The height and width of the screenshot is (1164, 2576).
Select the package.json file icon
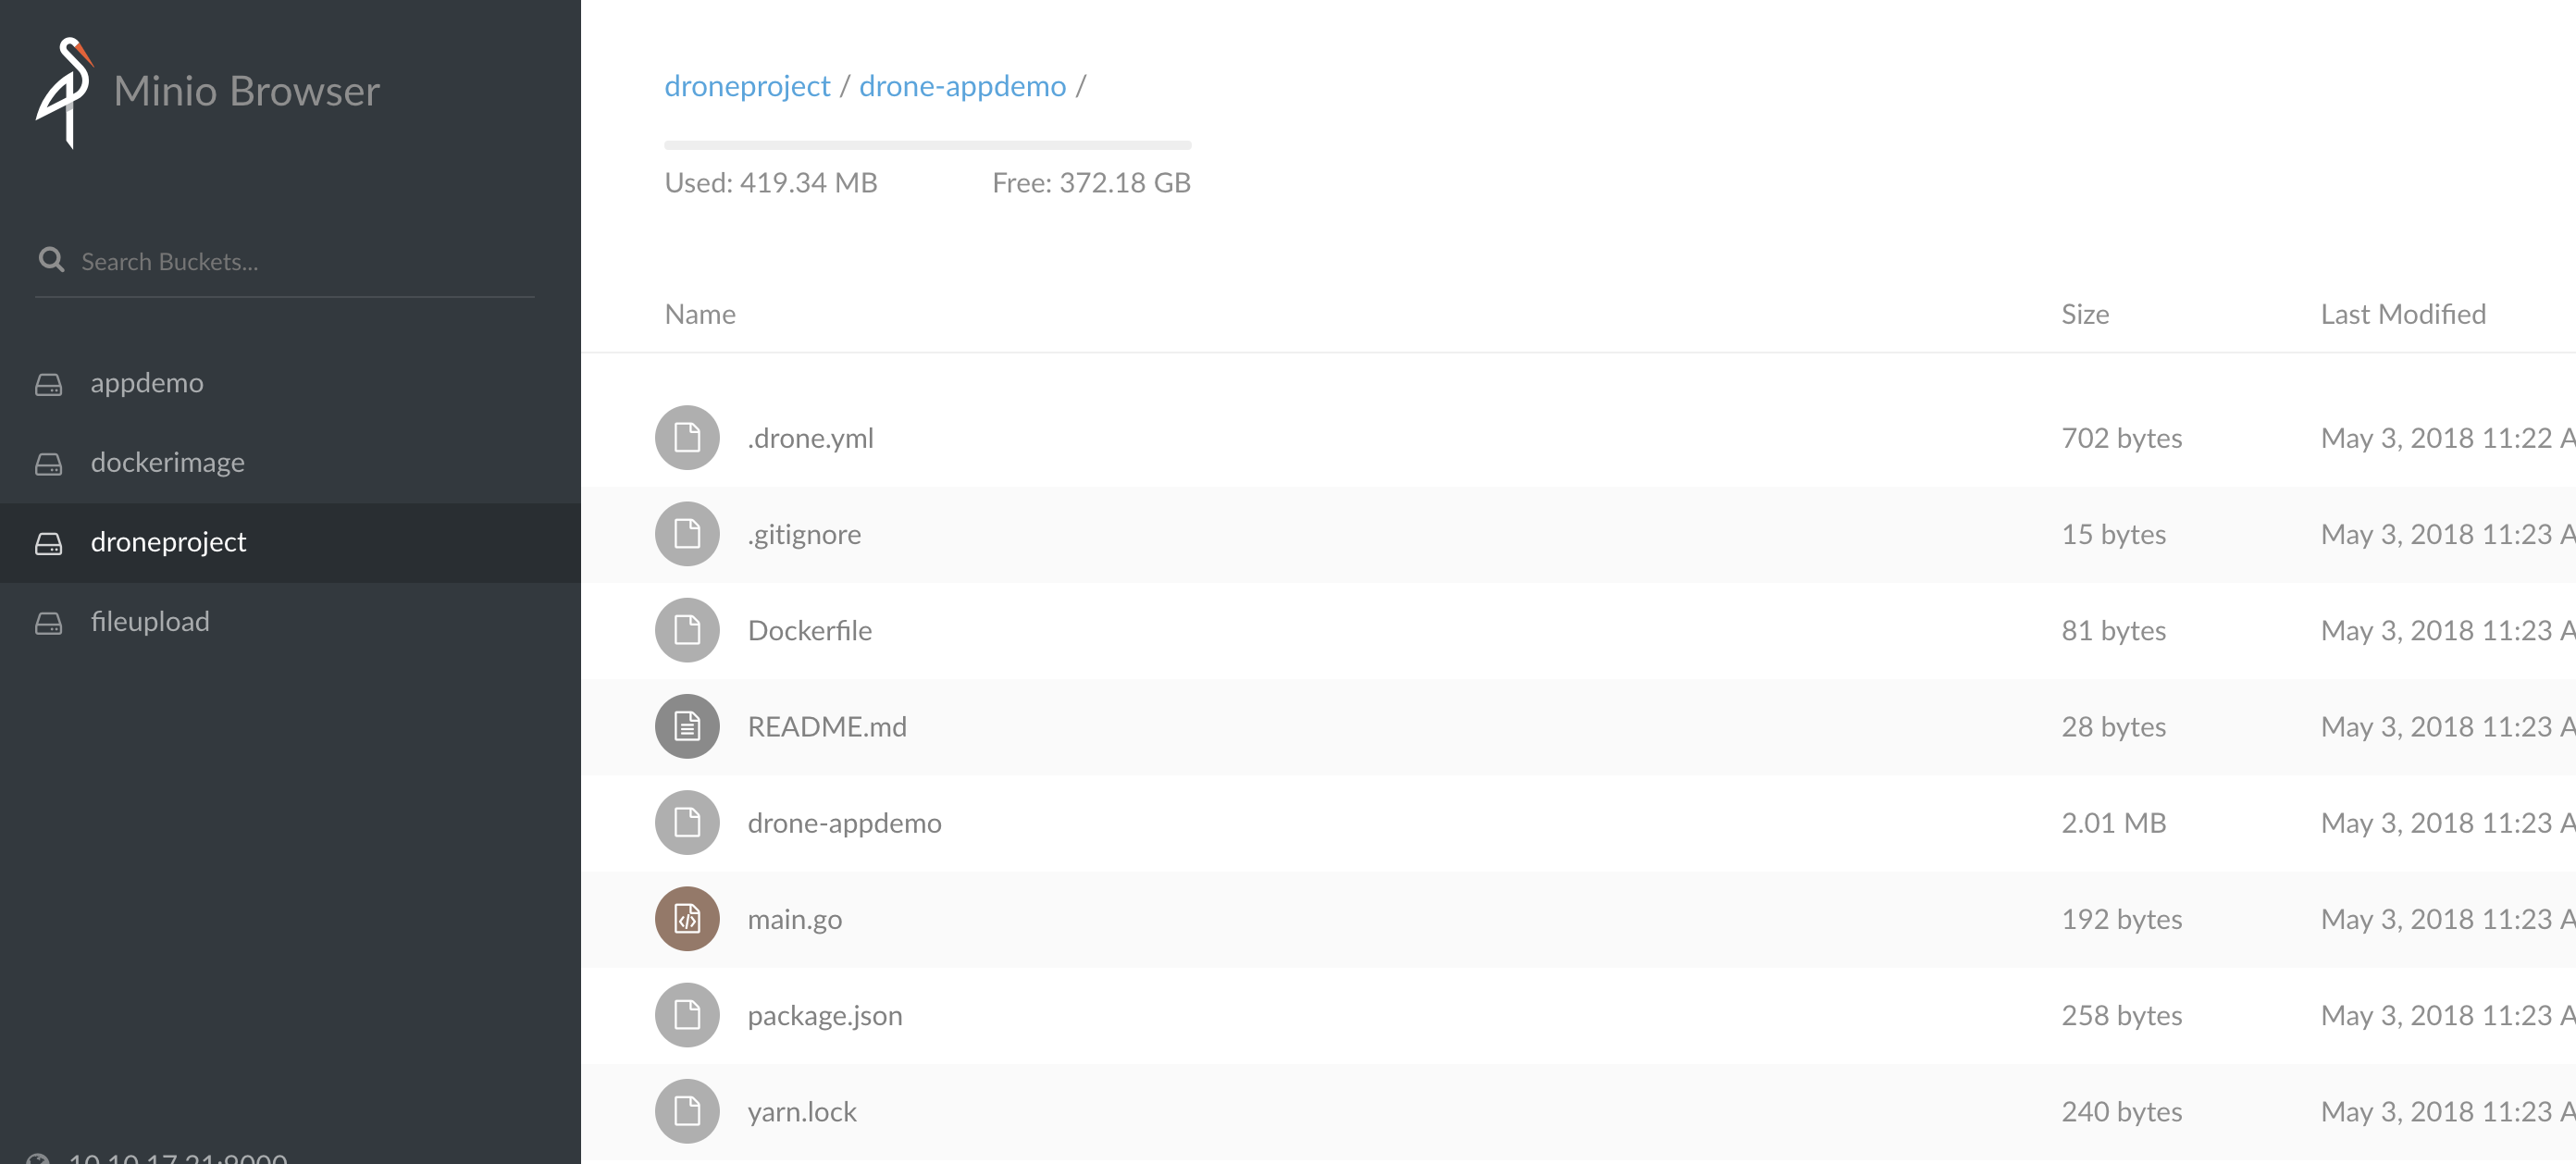click(x=687, y=1015)
